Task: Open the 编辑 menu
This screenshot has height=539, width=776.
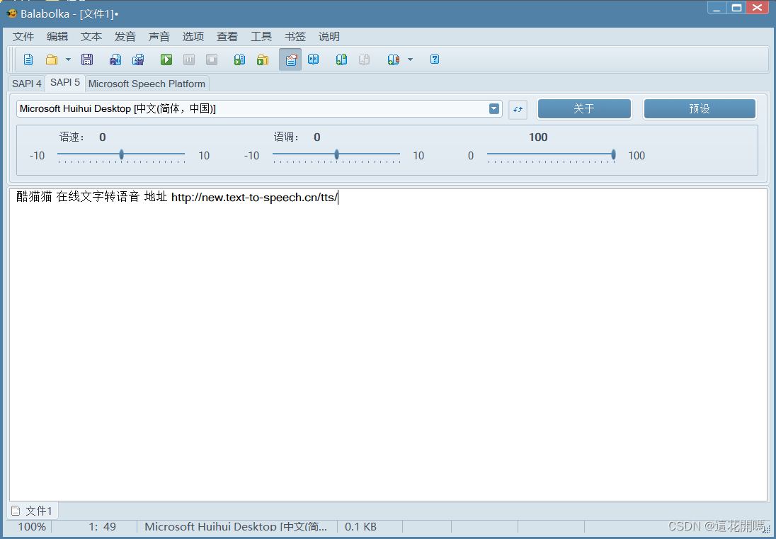Action: click(x=57, y=37)
